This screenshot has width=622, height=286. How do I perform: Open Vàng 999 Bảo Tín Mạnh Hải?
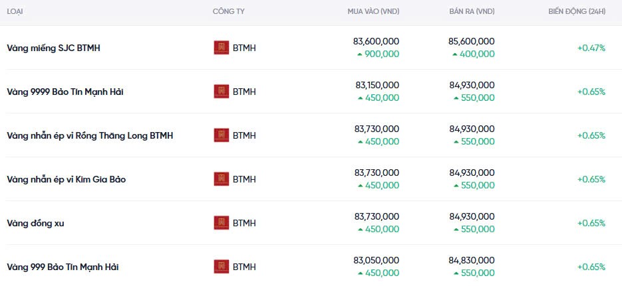[63, 267]
